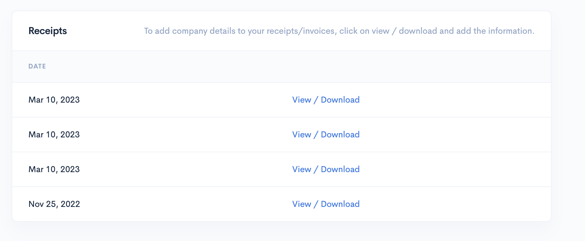Click the slash separator in the first Mar 10 row

[x=316, y=100]
